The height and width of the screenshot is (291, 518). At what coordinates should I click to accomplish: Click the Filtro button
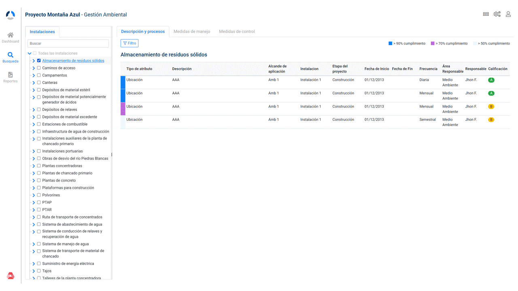(129, 43)
